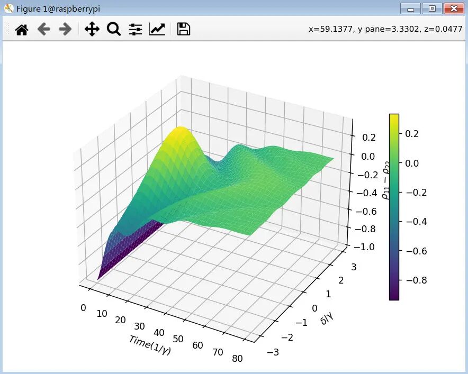Click the Matplotlib window icon in the title bar
The width and height of the screenshot is (468, 374).
coord(8,8)
